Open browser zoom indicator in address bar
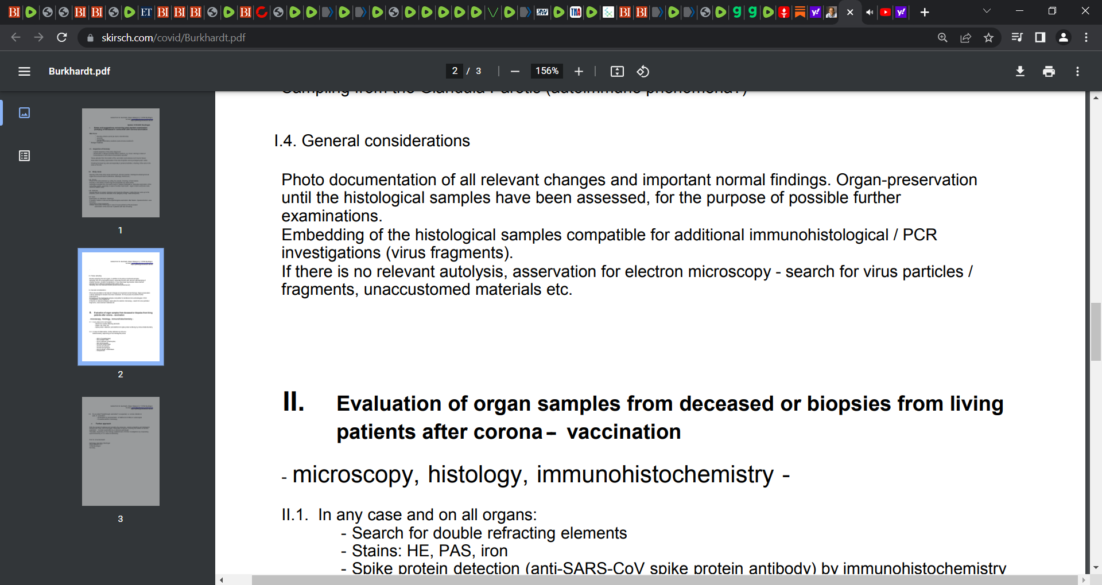1102x585 pixels. coord(942,37)
